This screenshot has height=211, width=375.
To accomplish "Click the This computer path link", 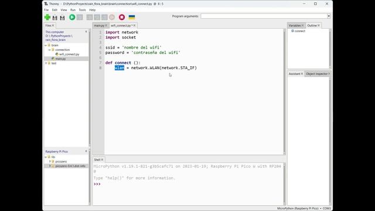I will (54, 32).
